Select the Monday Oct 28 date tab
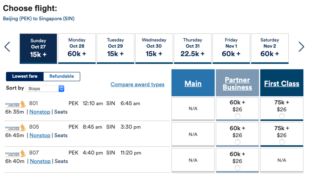This screenshot has width=309, height=174. pyautogui.click(x=77, y=48)
